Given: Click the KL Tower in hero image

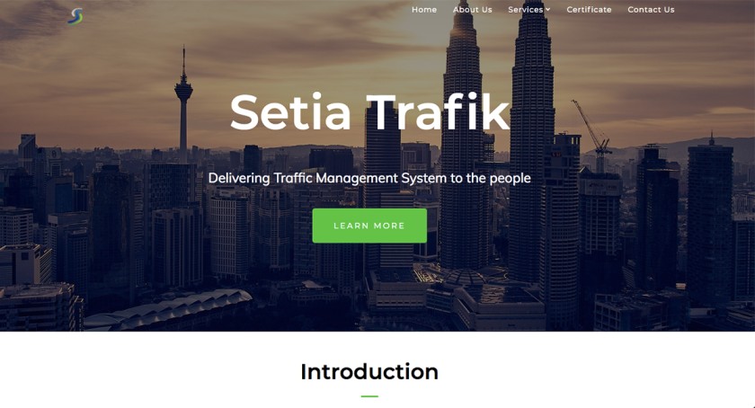Looking at the screenshot, I should click(x=183, y=103).
